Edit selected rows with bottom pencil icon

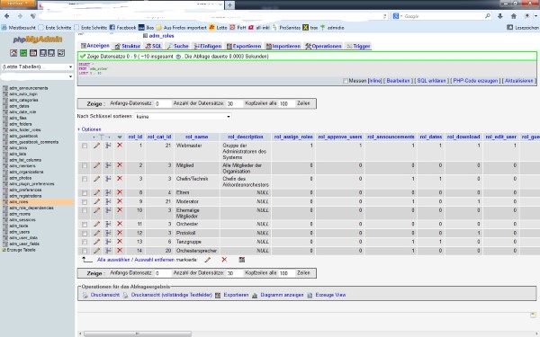pyautogui.click(x=208, y=260)
